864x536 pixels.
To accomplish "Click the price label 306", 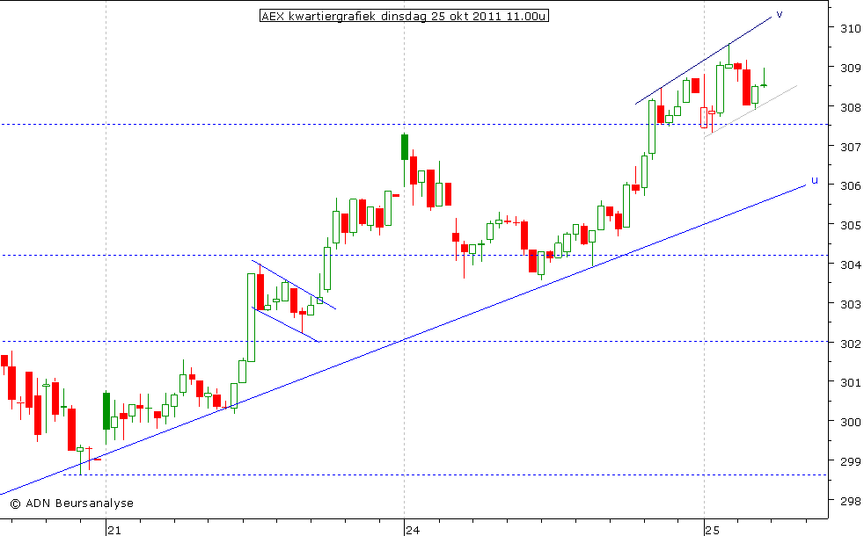I will click(x=850, y=186).
